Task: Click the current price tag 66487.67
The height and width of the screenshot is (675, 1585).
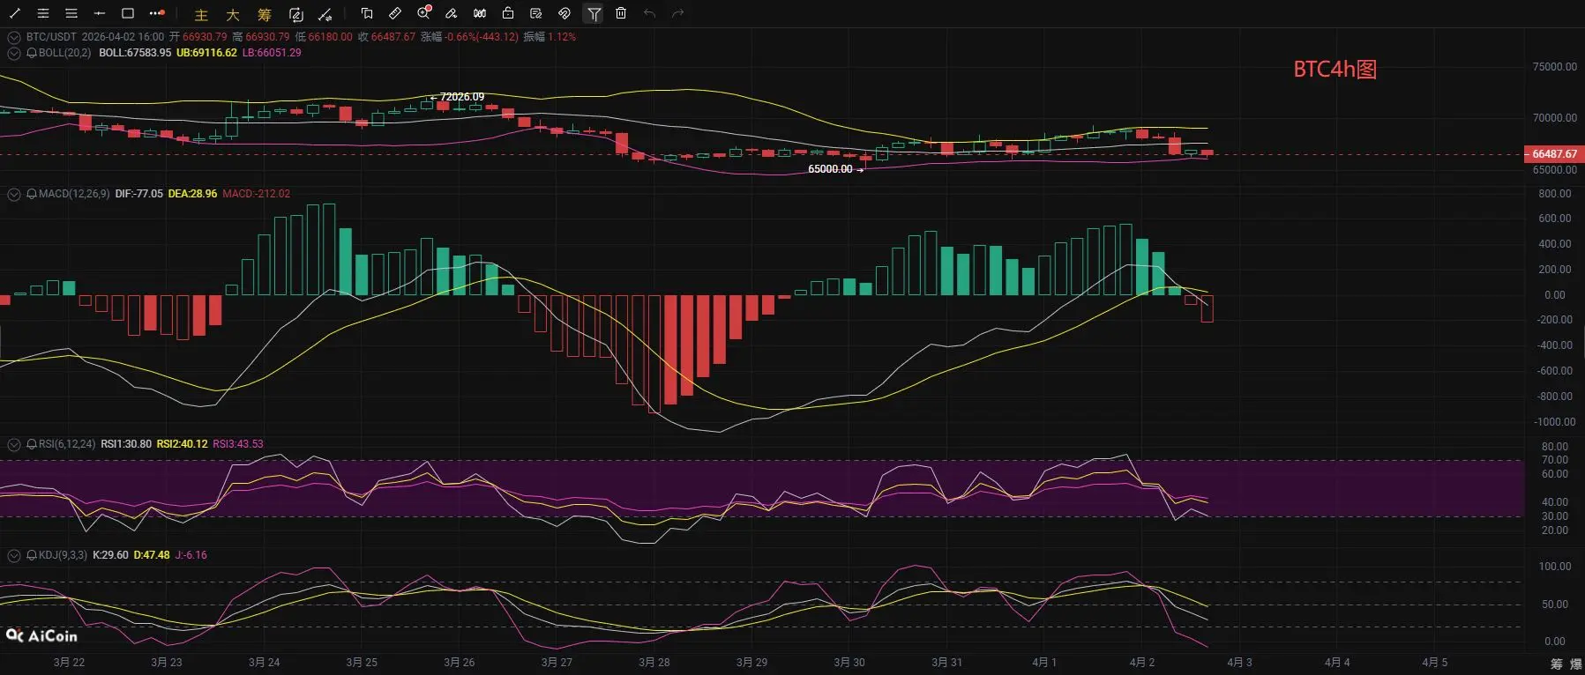Action: 1553,154
